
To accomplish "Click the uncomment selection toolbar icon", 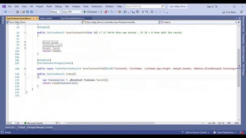I will pyautogui.click(x=146, y=12).
